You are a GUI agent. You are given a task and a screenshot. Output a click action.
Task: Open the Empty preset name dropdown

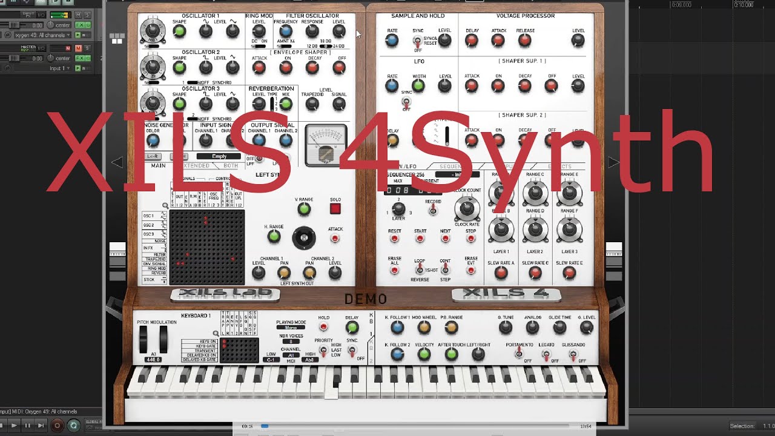pos(219,156)
